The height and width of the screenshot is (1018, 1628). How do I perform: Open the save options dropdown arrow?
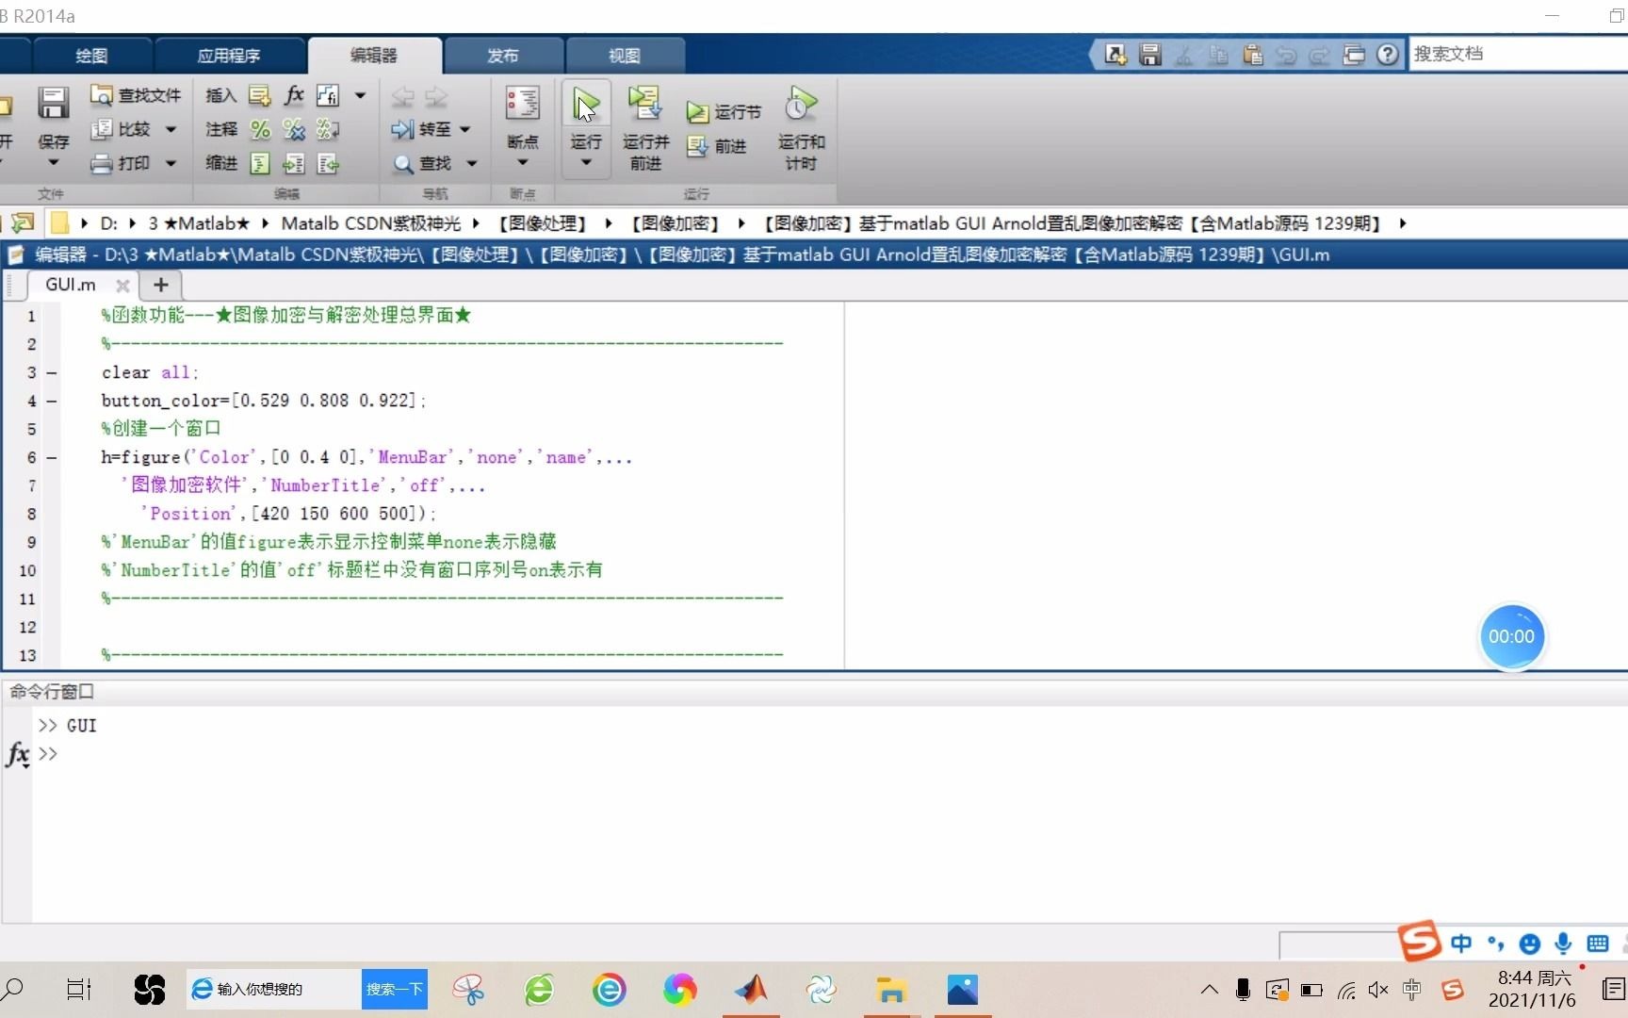click(53, 163)
